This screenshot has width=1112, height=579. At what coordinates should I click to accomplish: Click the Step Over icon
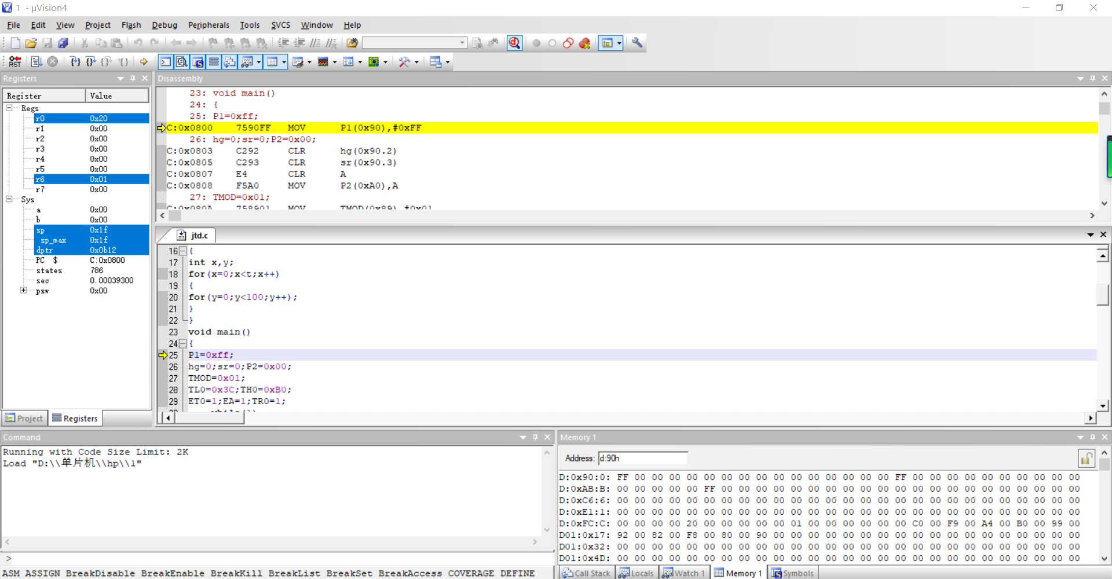[x=91, y=61]
